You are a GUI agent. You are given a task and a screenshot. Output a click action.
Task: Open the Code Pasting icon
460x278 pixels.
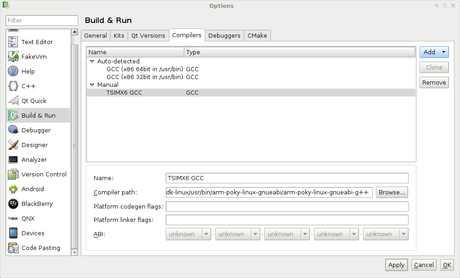tap(13, 248)
